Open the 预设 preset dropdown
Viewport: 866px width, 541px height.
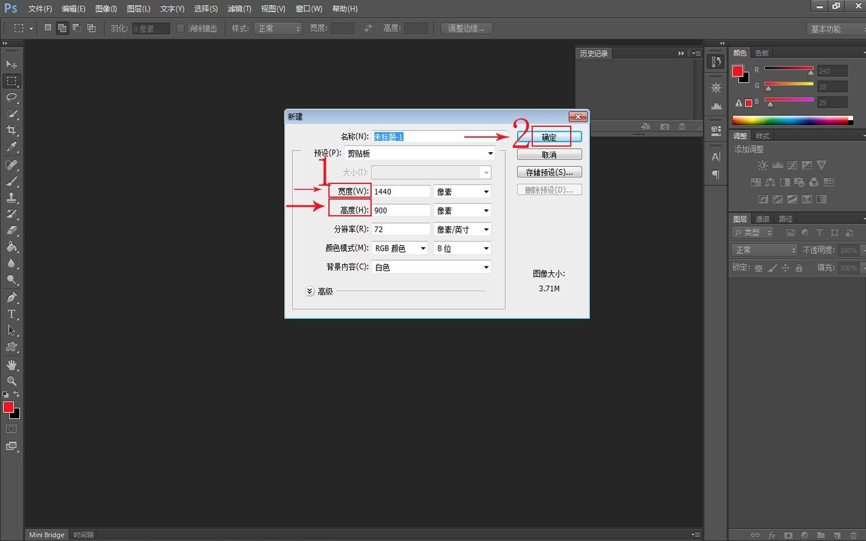(420, 153)
